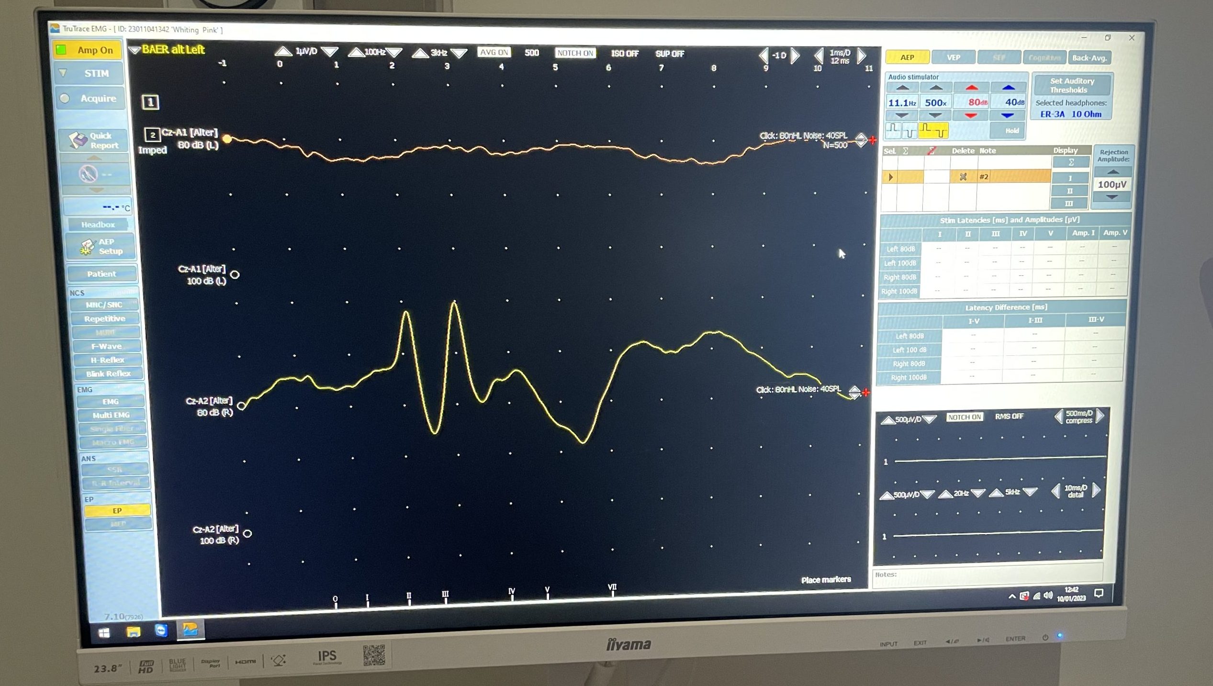Click Place markers label
The width and height of the screenshot is (1213, 686).
tap(826, 580)
